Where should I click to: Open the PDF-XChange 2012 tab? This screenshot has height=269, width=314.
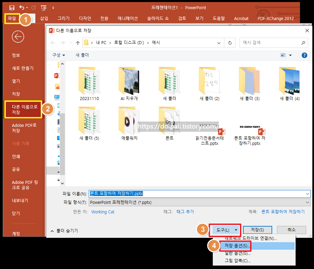276,19
